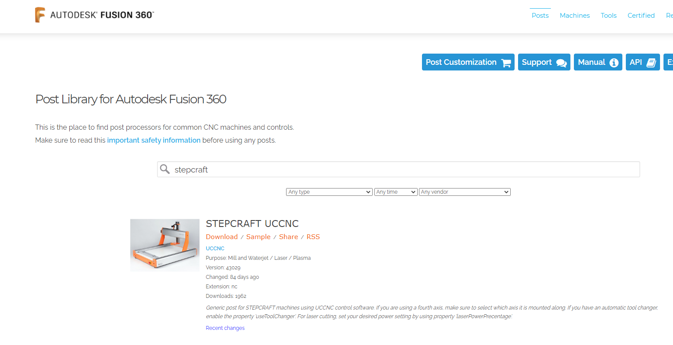The height and width of the screenshot is (345, 673).
Task: Open the important safety information link
Action: (x=154, y=141)
